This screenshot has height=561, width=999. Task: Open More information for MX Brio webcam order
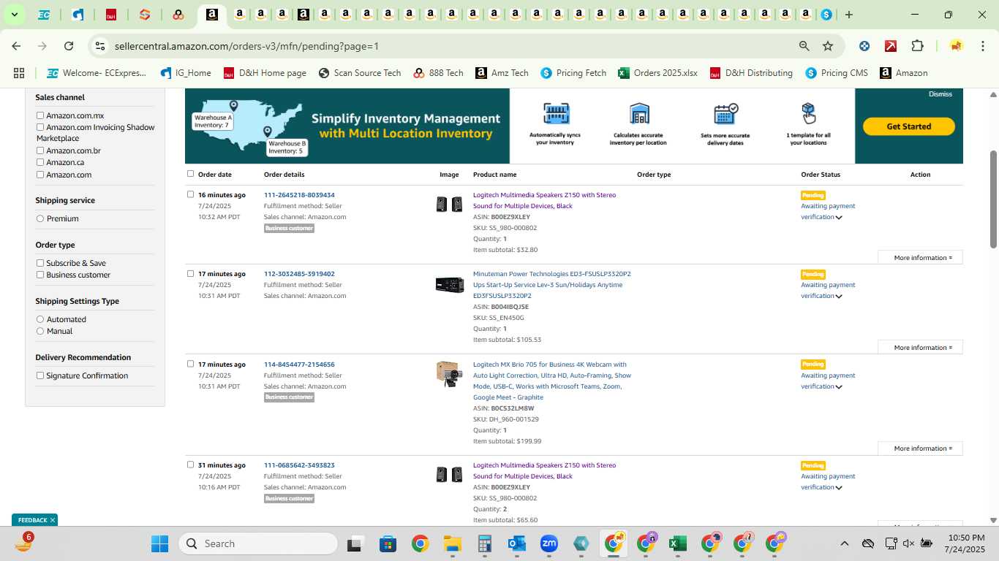tap(920, 449)
